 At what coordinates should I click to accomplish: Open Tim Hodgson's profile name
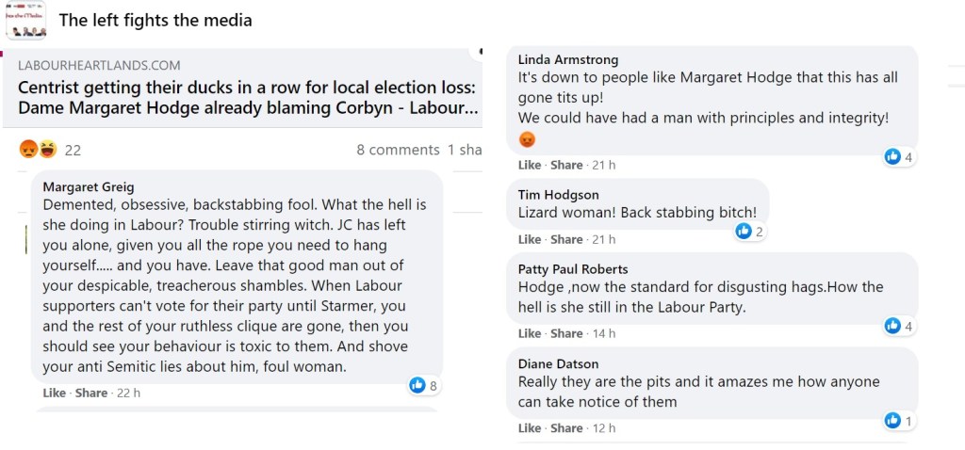pyautogui.click(x=559, y=195)
